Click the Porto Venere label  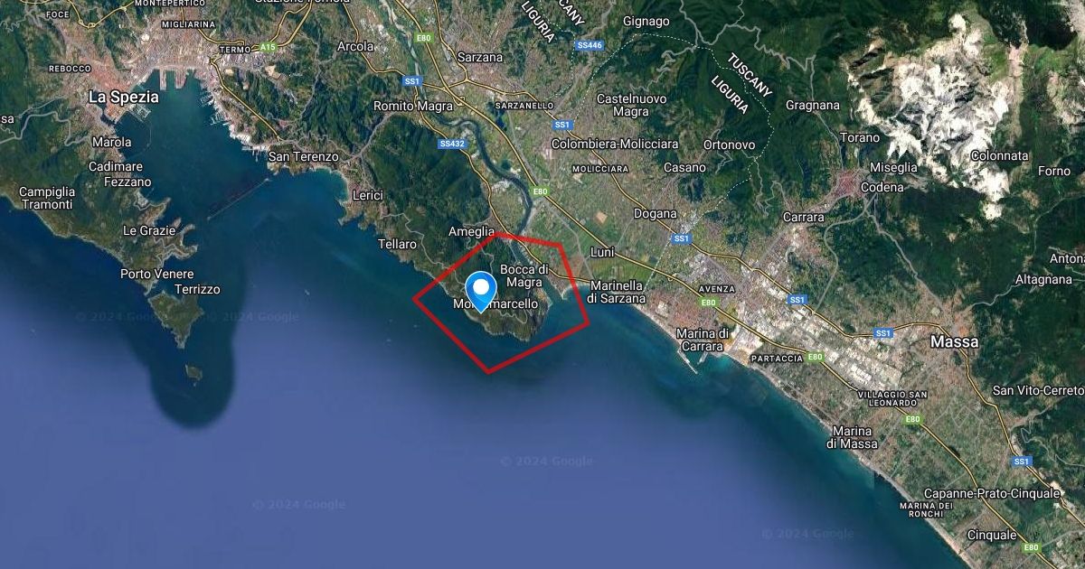point(156,274)
